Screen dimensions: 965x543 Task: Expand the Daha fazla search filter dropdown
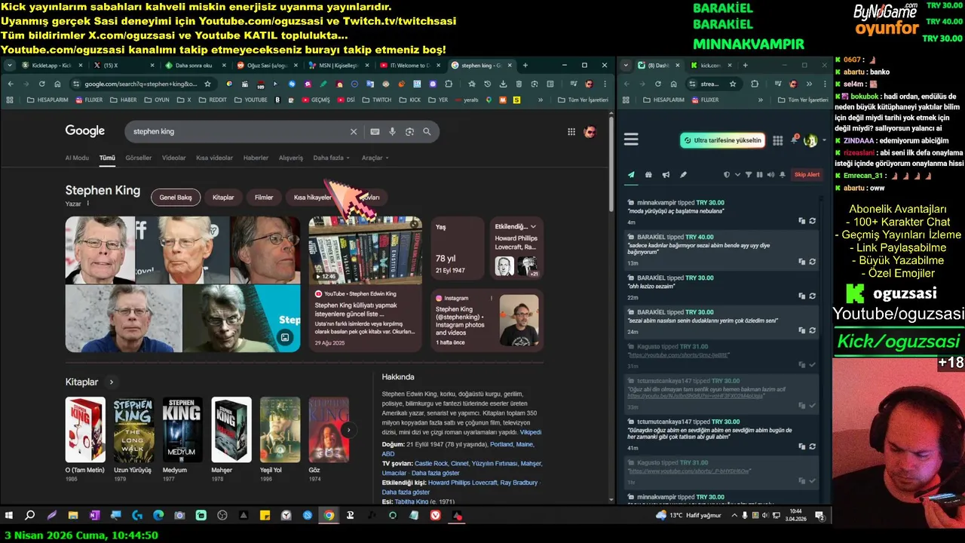point(331,158)
